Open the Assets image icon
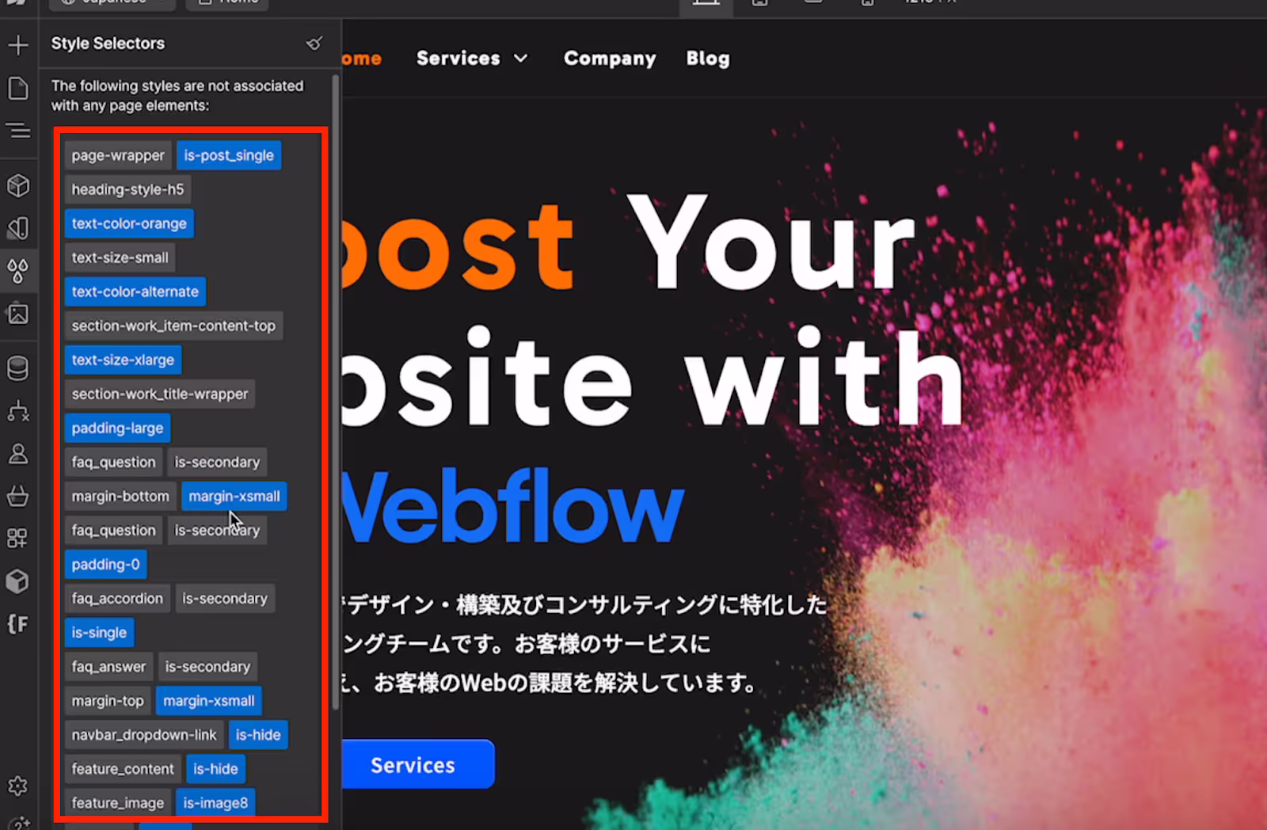Viewport: 1267px width, 830px height. (x=18, y=314)
